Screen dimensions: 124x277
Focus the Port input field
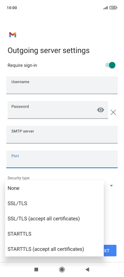coord(62,159)
